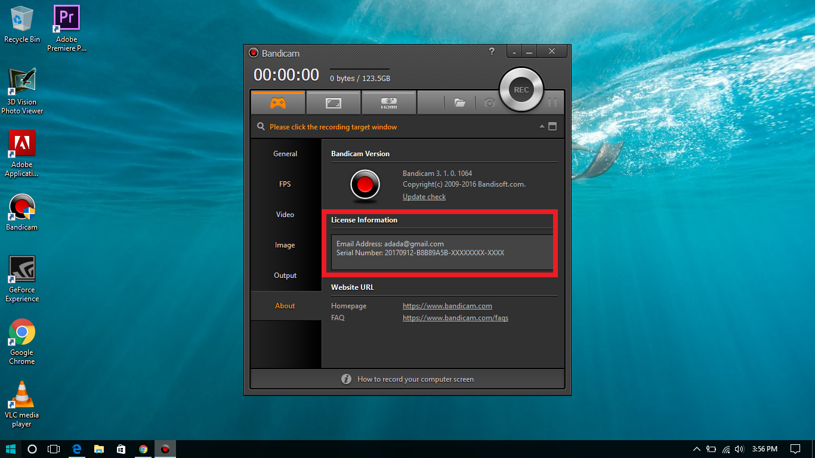Click the camera screenshot icon in Bandicam

coord(490,103)
